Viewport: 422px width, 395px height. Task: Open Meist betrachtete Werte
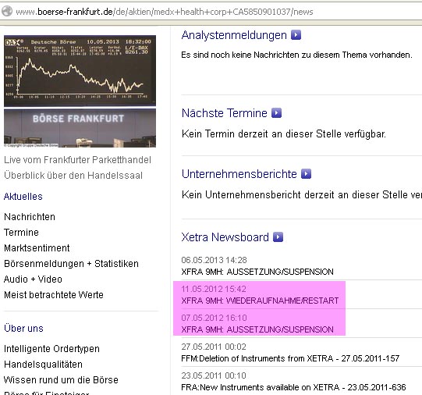tap(54, 295)
